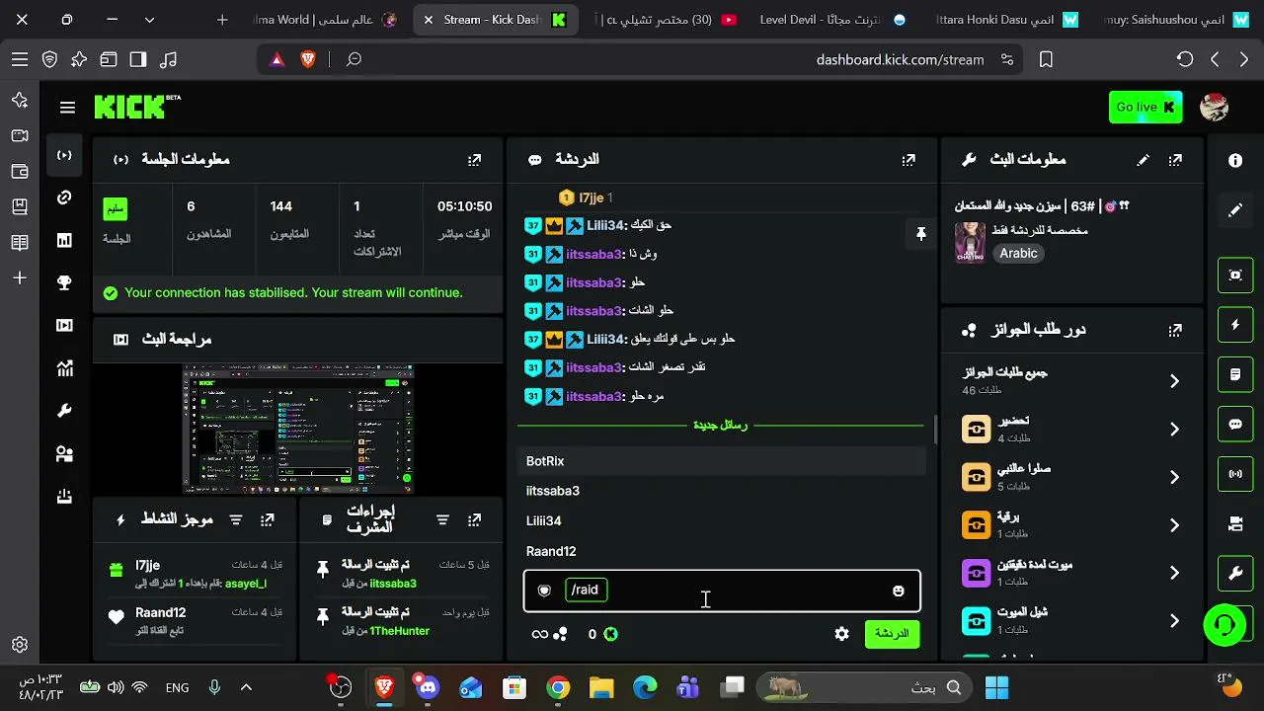1264x711 pixels.
Task: Open the Windows Start menu
Action: point(996,687)
